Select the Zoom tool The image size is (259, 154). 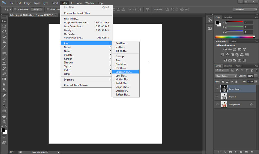[x=4, y=122]
